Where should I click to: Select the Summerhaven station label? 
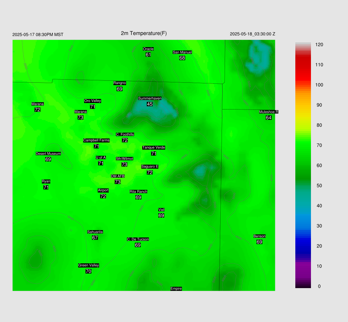click(x=150, y=98)
